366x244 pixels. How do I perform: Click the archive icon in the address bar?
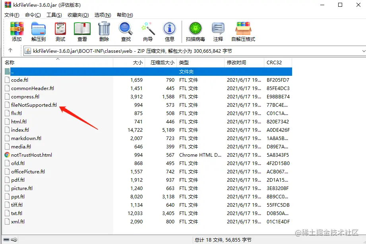click(x=28, y=51)
